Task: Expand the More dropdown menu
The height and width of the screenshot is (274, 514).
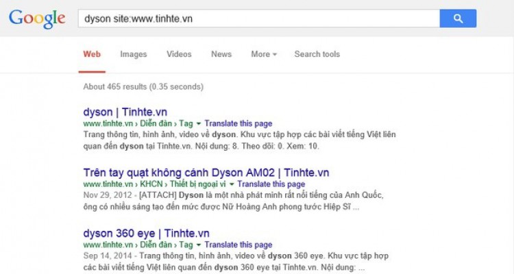Action: [x=264, y=54]
